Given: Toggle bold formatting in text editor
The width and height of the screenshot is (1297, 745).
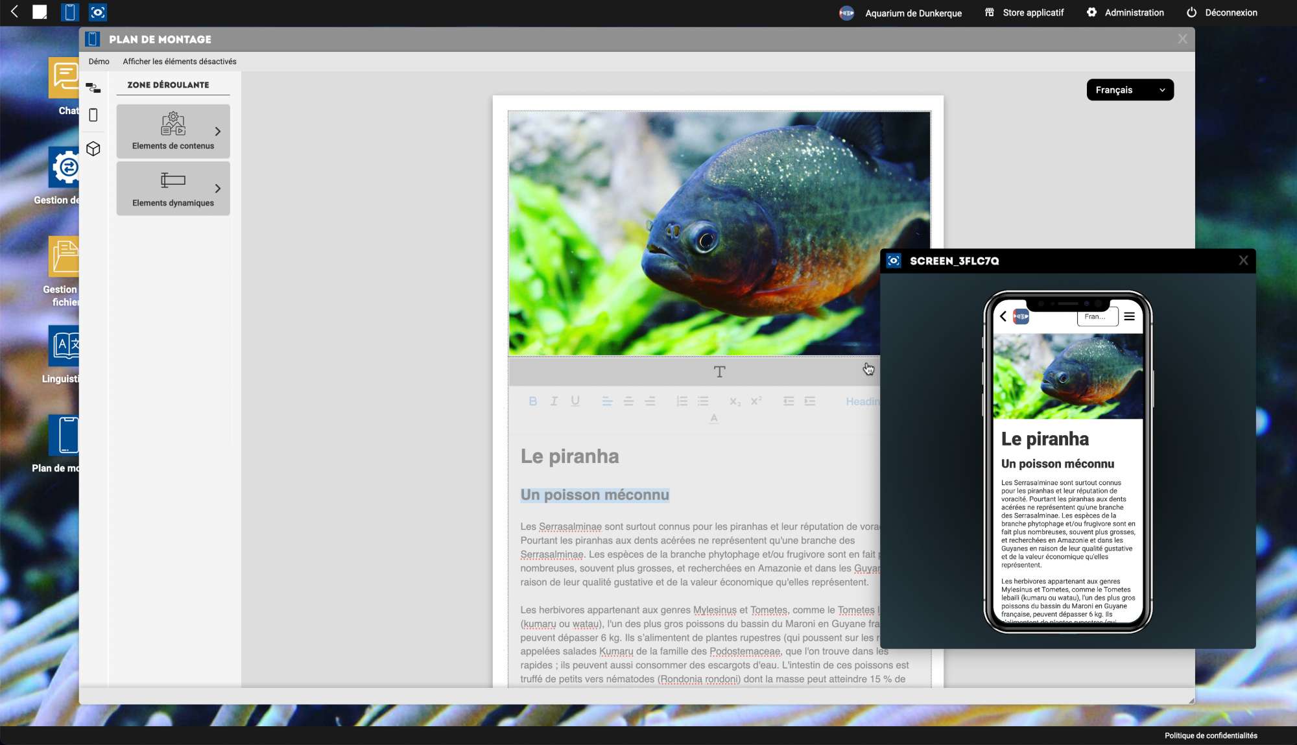Looking at the screenshot, I should click(x=532, y=401).
